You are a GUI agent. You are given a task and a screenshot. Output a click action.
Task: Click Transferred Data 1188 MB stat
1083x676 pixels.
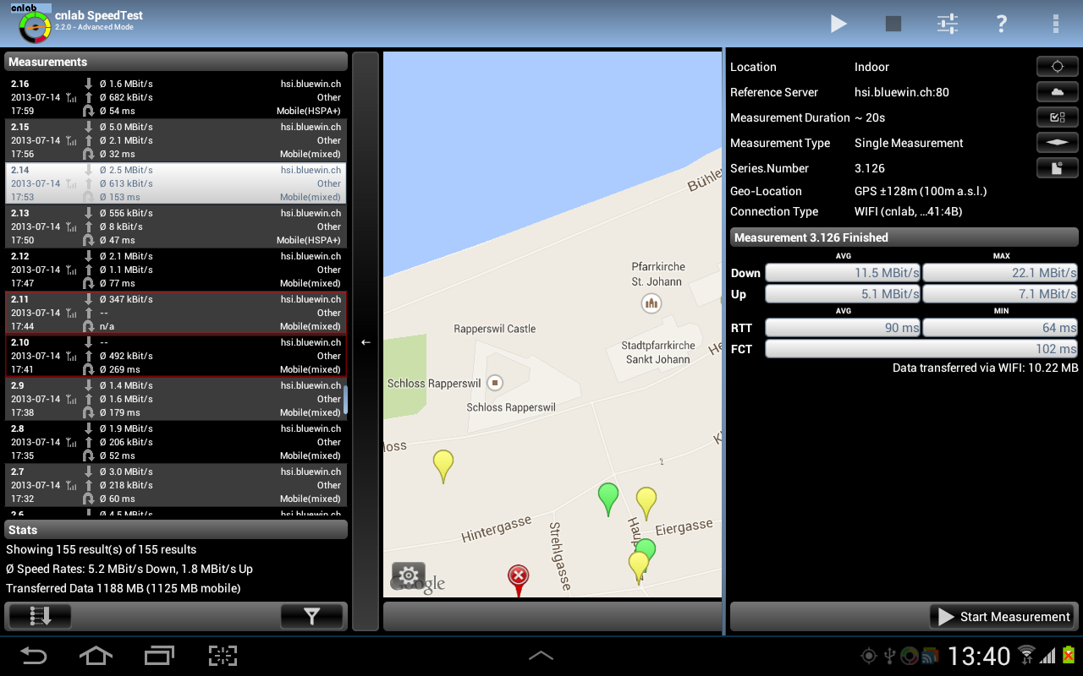click(x=124, y=588)
